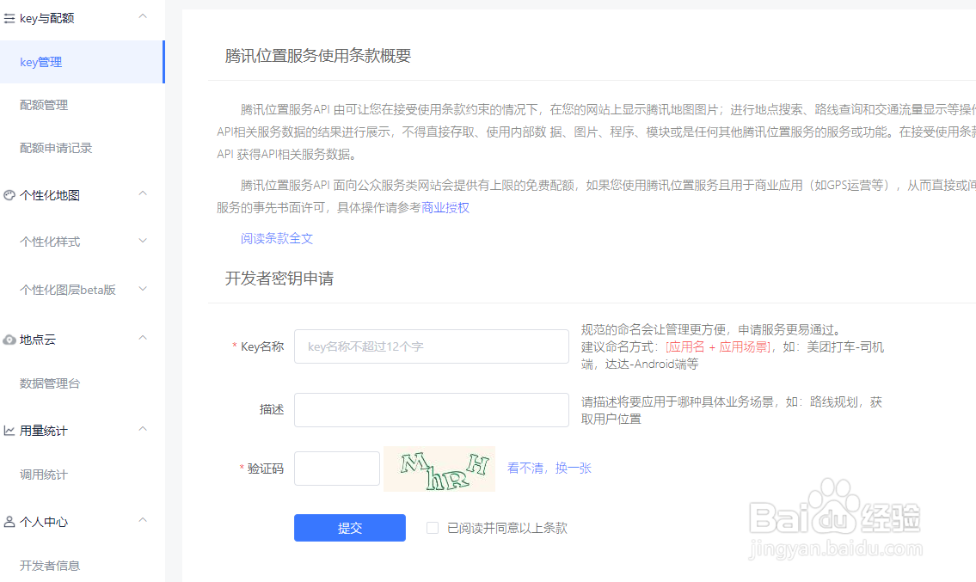Focus the 描述 input field
The height and width of the screenshot is (582, 976).
(x=432, y=410)
